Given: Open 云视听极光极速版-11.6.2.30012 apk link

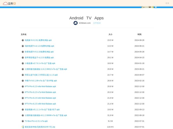Looking at the screenshot, I should (x=46, y=69).
